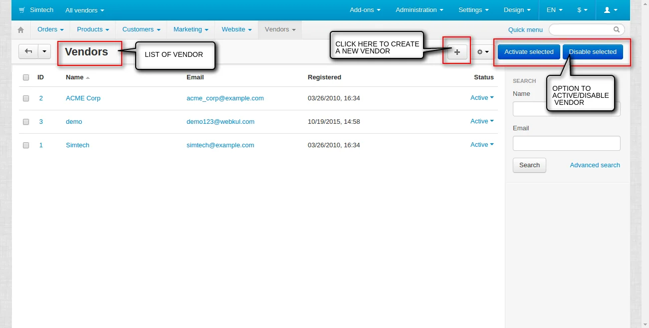Viewport: 649px width, 328px height.
Task: Open the Add-ons menu
Action: point(365,10)
